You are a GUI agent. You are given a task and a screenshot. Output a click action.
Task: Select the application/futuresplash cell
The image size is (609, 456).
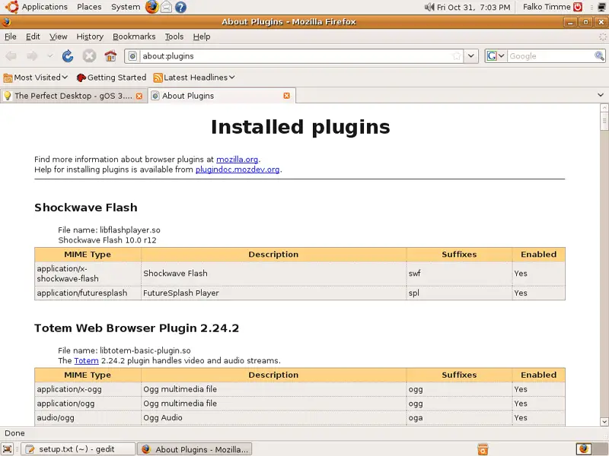tap(88, 293)
